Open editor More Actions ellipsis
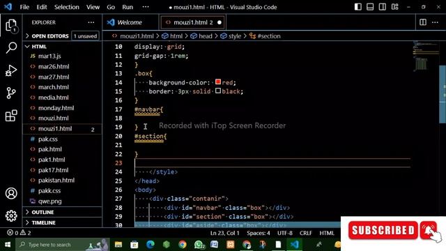This screenshot has width=446, height=251. pyautogui.click(x=435, y=22)
